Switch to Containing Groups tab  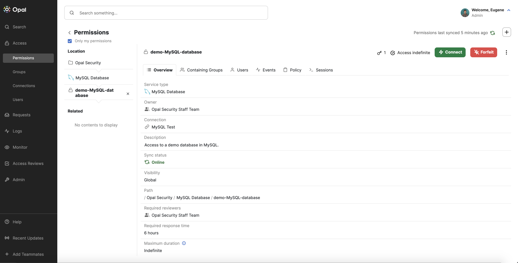click(201, 70)
